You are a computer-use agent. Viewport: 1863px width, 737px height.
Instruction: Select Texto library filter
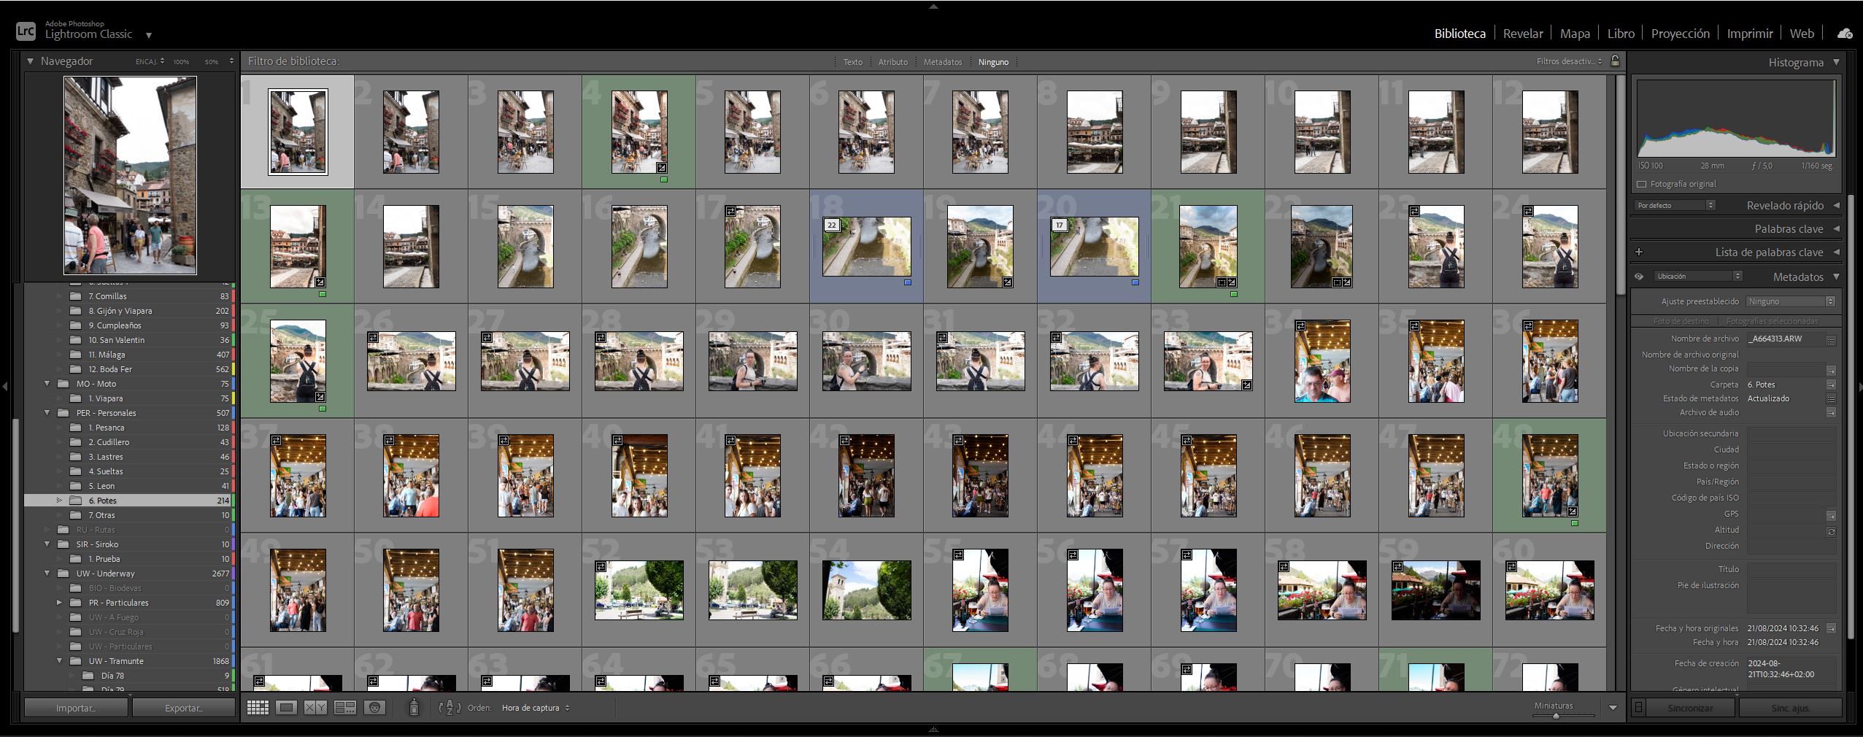[852, 62]
